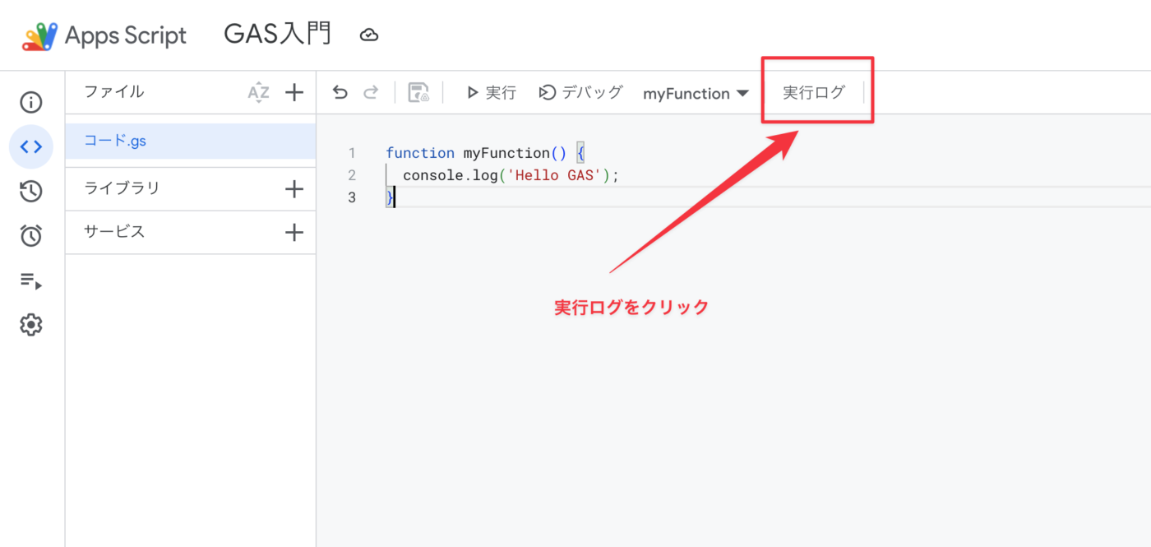Click the Apps Script logo
Viewport: 1151px width, 547px height.
[39, 36]
